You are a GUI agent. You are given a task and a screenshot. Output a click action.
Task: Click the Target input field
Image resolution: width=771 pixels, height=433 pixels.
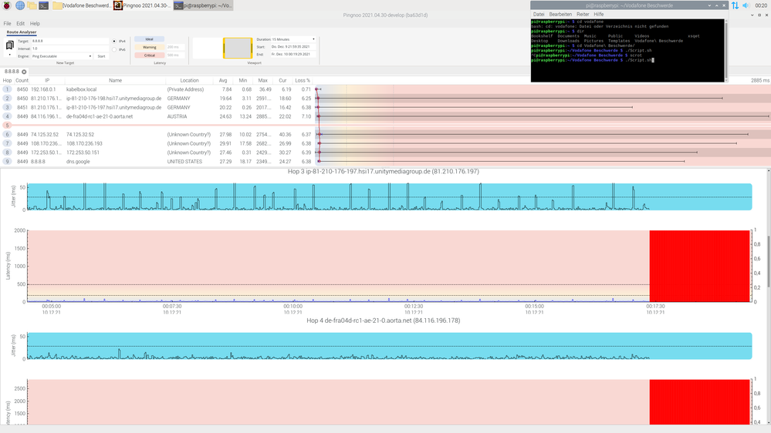point(68,41)
